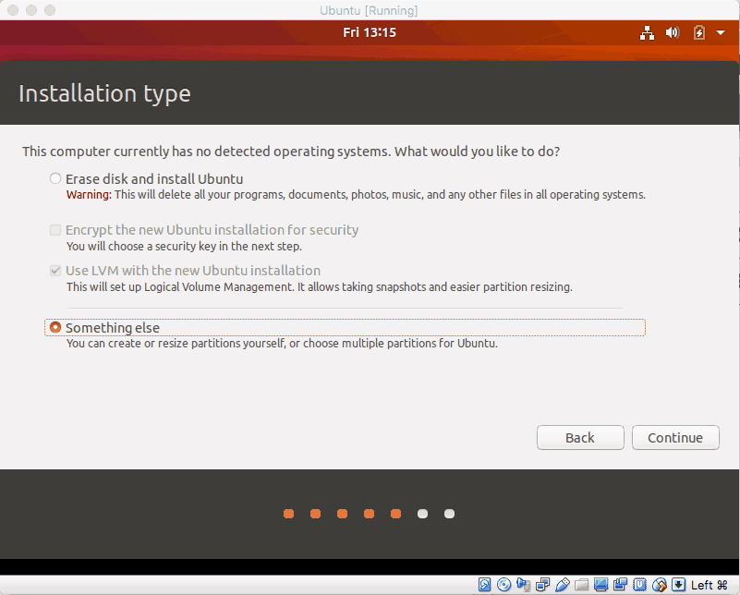Click the optical disc drive status icon
Screen dimensions: 740x595
[503, 585]
